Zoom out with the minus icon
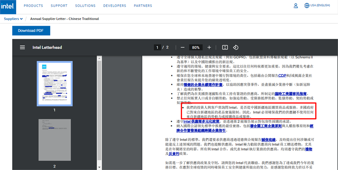 click(x=182, y=47)
